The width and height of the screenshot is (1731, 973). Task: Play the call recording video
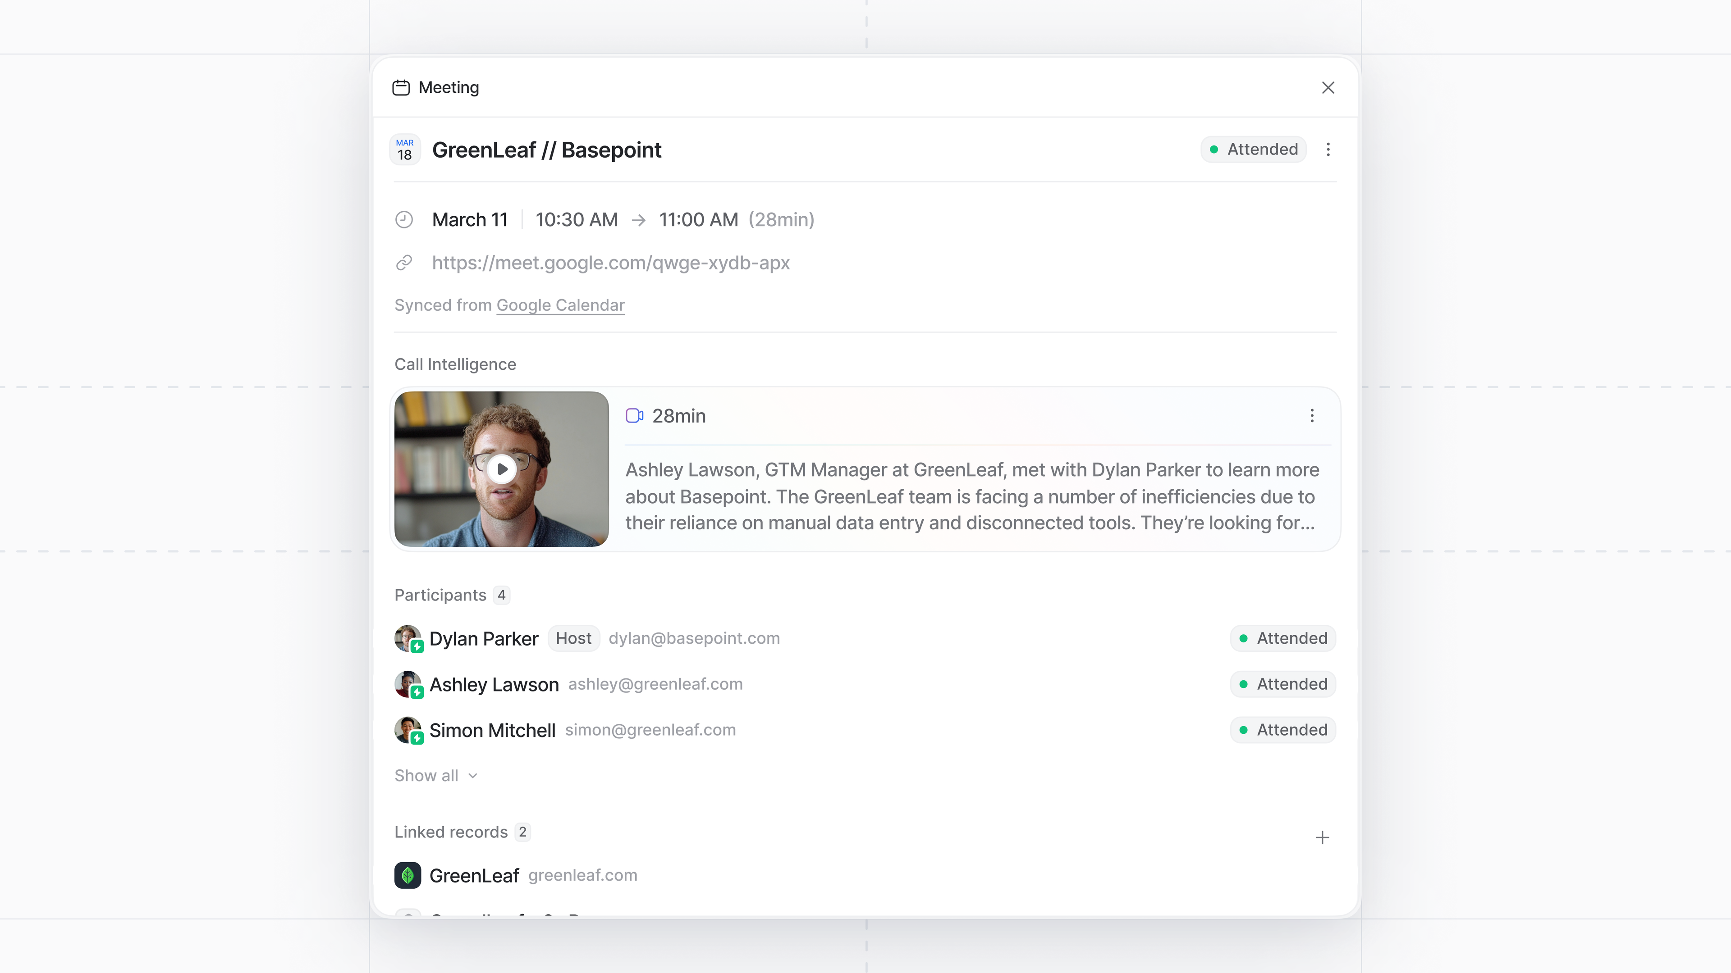(501, 468)
